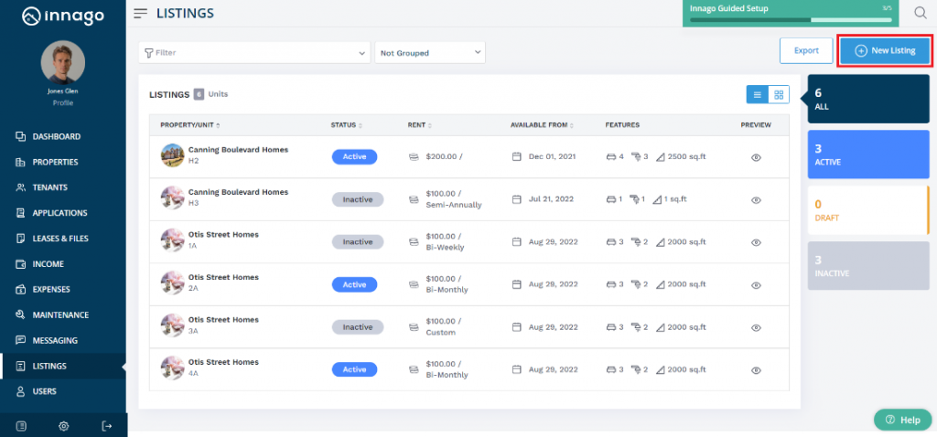Select list view layout icon
The image size is (937, 437).
click(757, 94)
